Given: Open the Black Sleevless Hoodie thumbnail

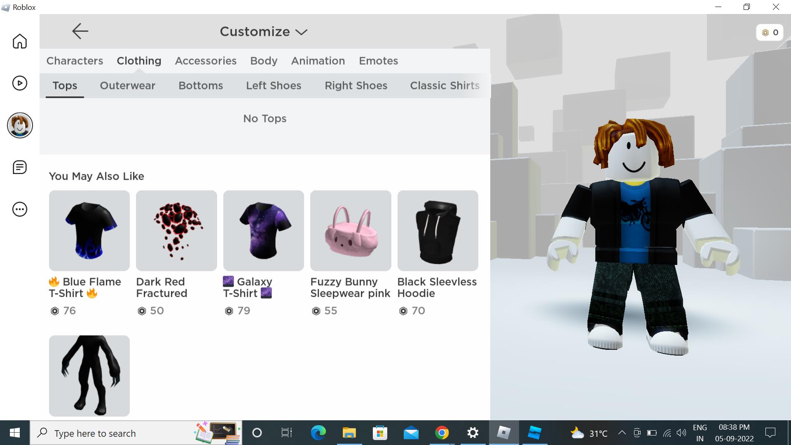Looking at the screenshot, I should (438, 231).
